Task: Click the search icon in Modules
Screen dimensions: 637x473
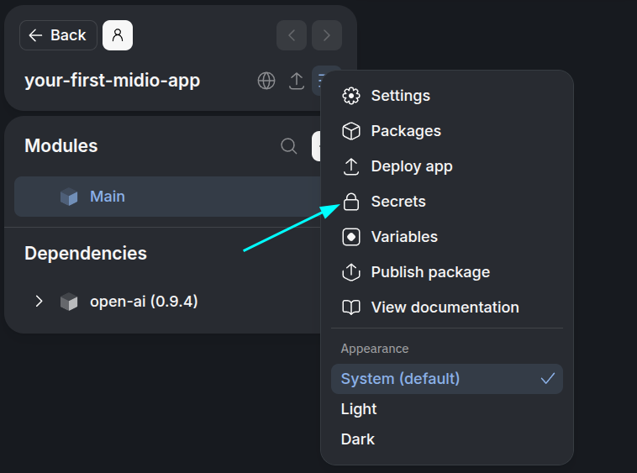Action: (x=289, y=146)
